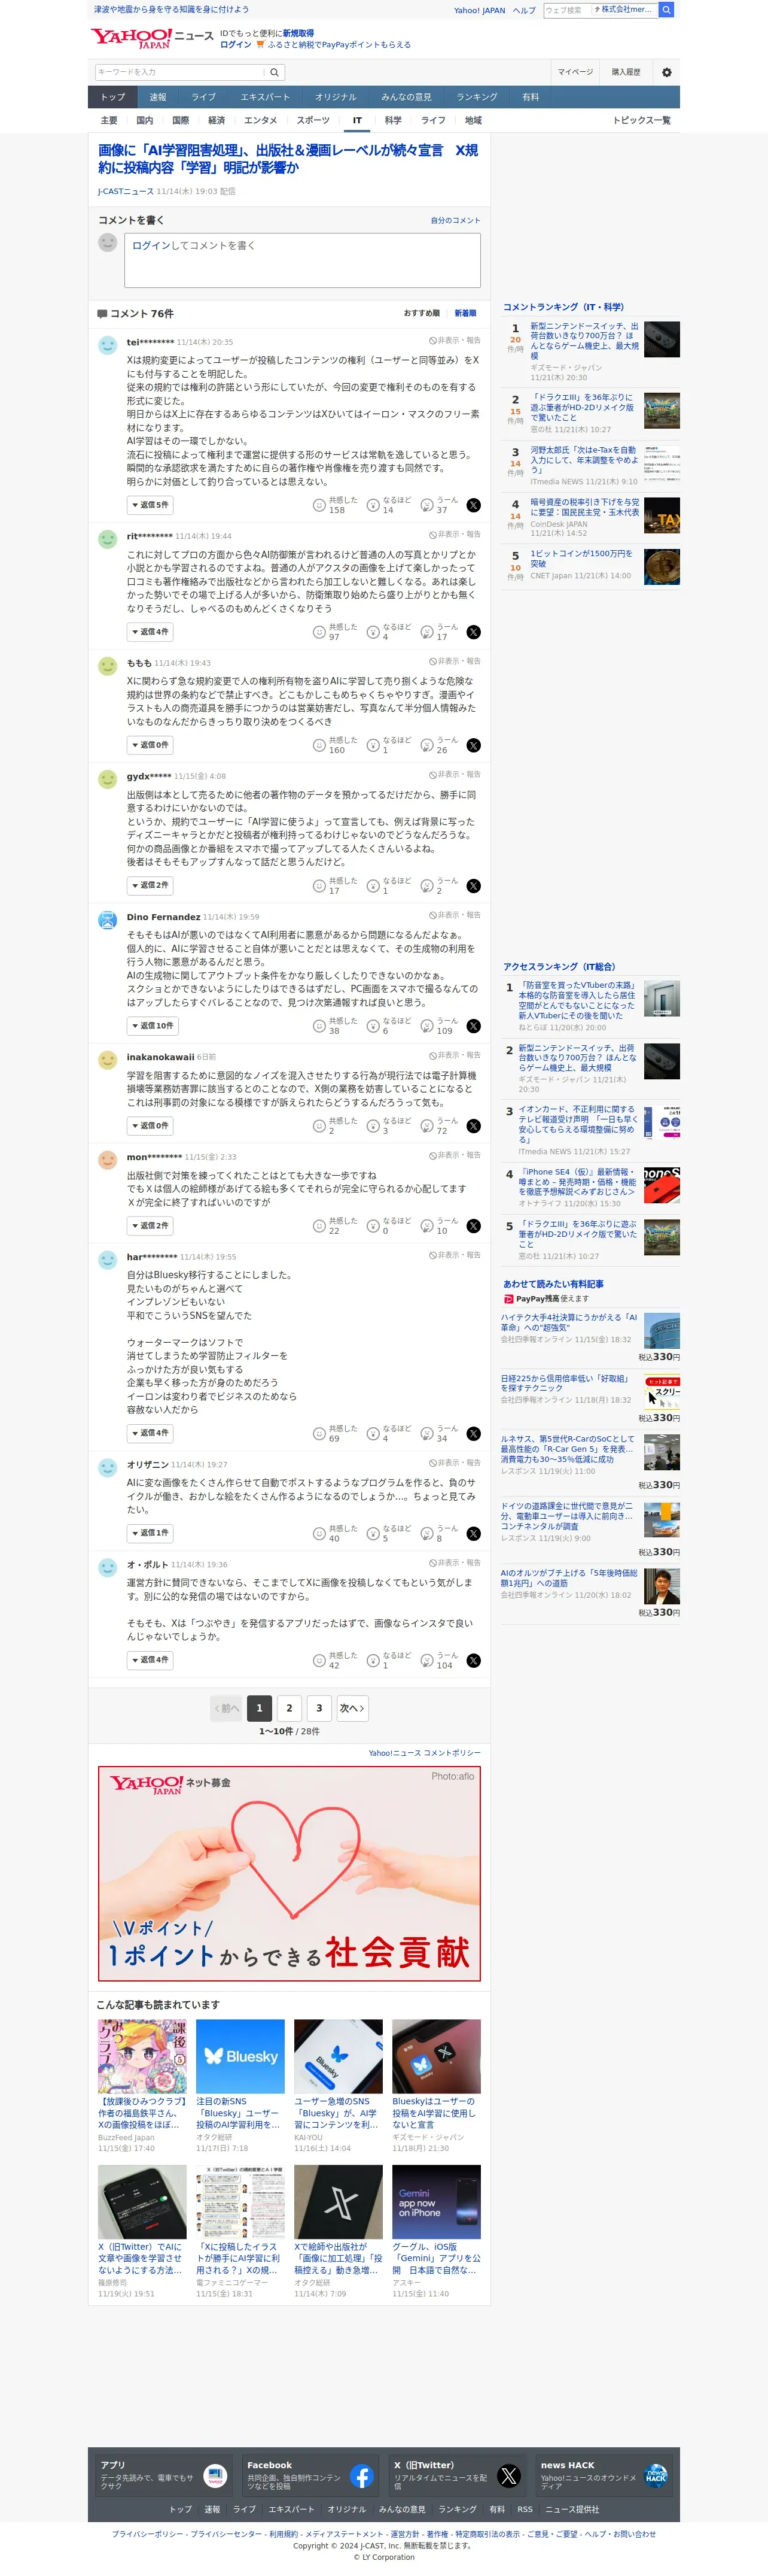Open the Yahoo ネット募金 heart banner
768x2576 pixels.
pyautogui.click(x=289, y=1873)
